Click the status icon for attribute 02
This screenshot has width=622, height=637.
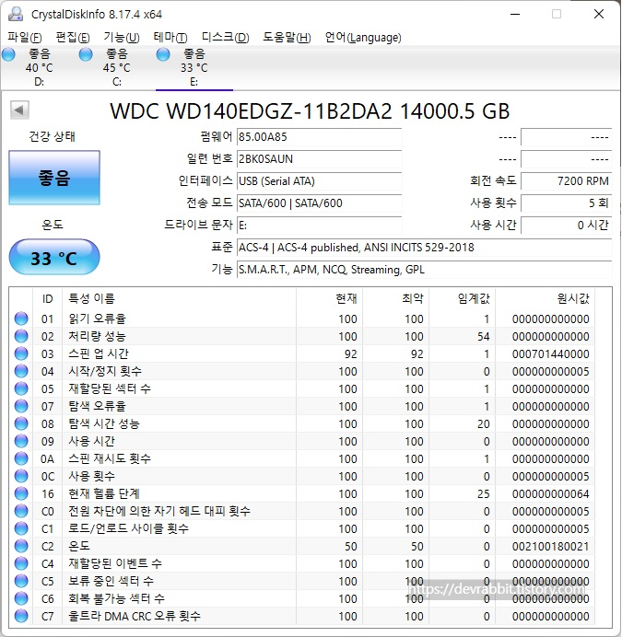(x=21, y=336)
